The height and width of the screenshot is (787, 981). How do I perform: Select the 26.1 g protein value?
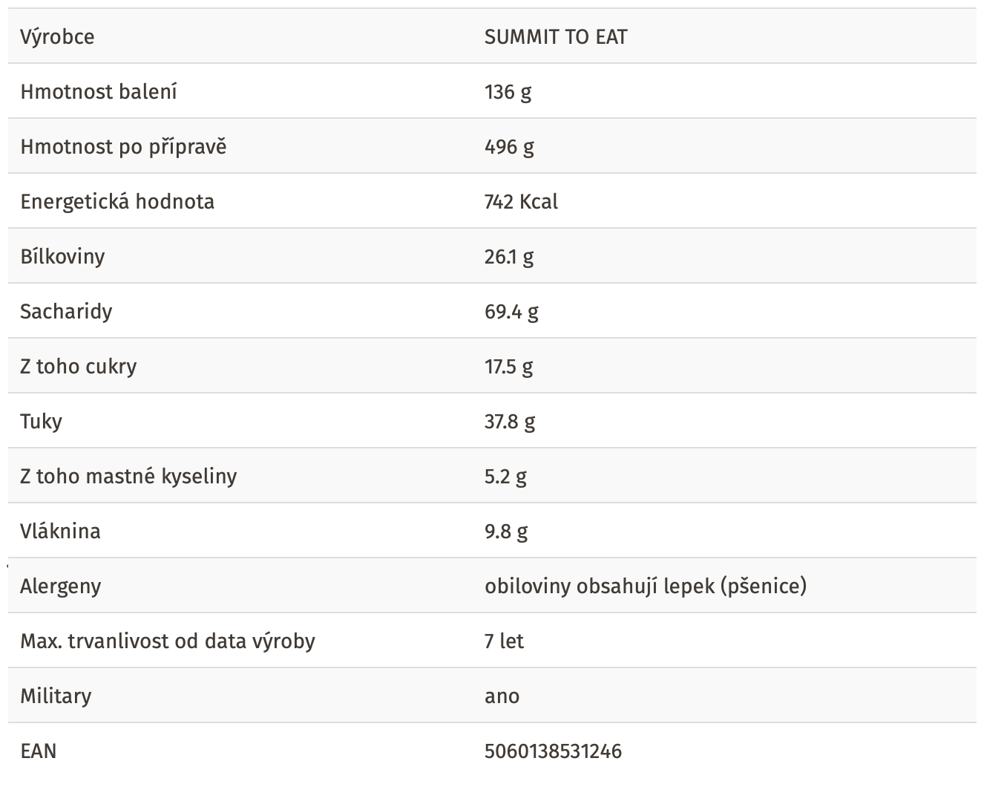pos(509,257)
